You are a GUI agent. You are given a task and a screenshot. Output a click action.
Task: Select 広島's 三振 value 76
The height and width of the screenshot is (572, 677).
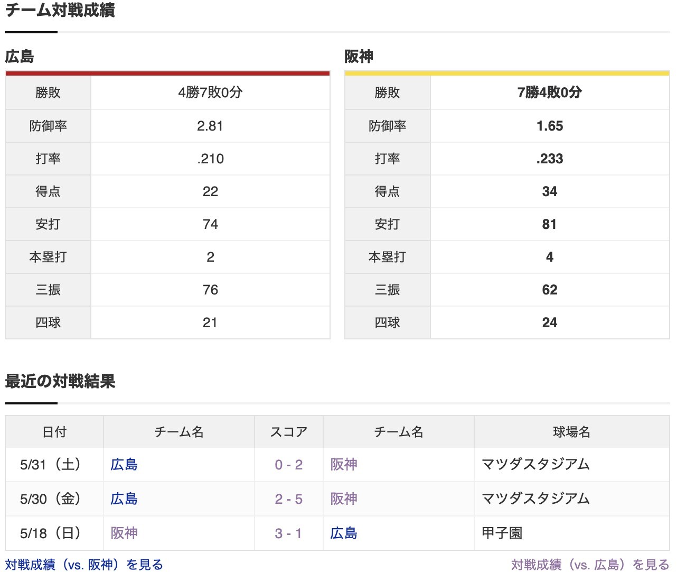(210, 290)
